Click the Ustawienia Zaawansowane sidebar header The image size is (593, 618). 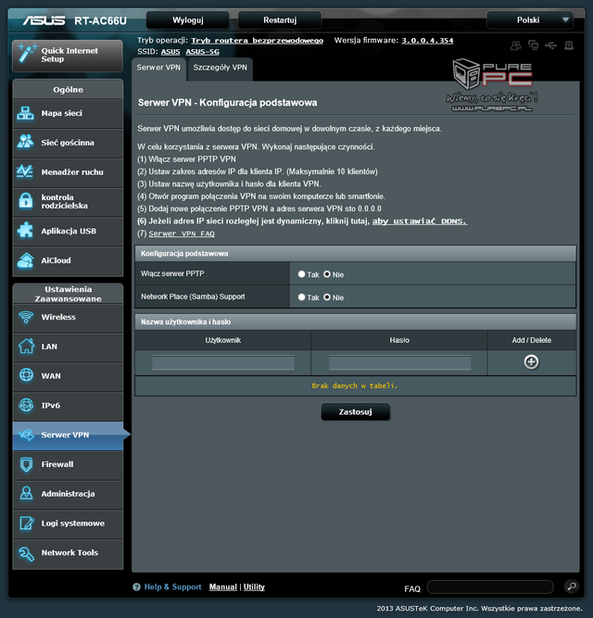point(68,294)
